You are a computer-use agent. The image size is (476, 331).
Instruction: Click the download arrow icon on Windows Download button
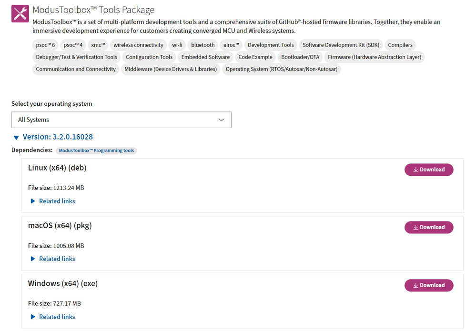[416, 285]
